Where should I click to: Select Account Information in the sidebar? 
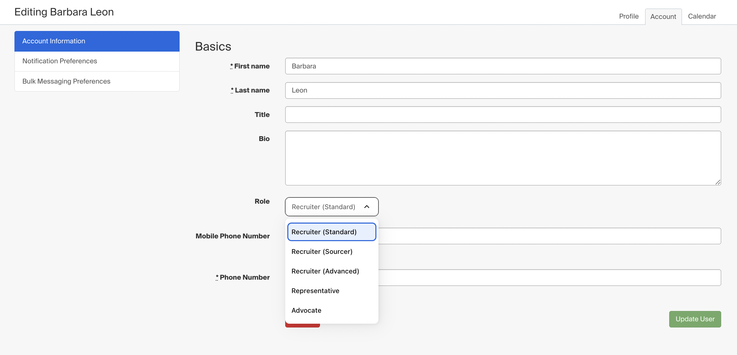[97, 41]
